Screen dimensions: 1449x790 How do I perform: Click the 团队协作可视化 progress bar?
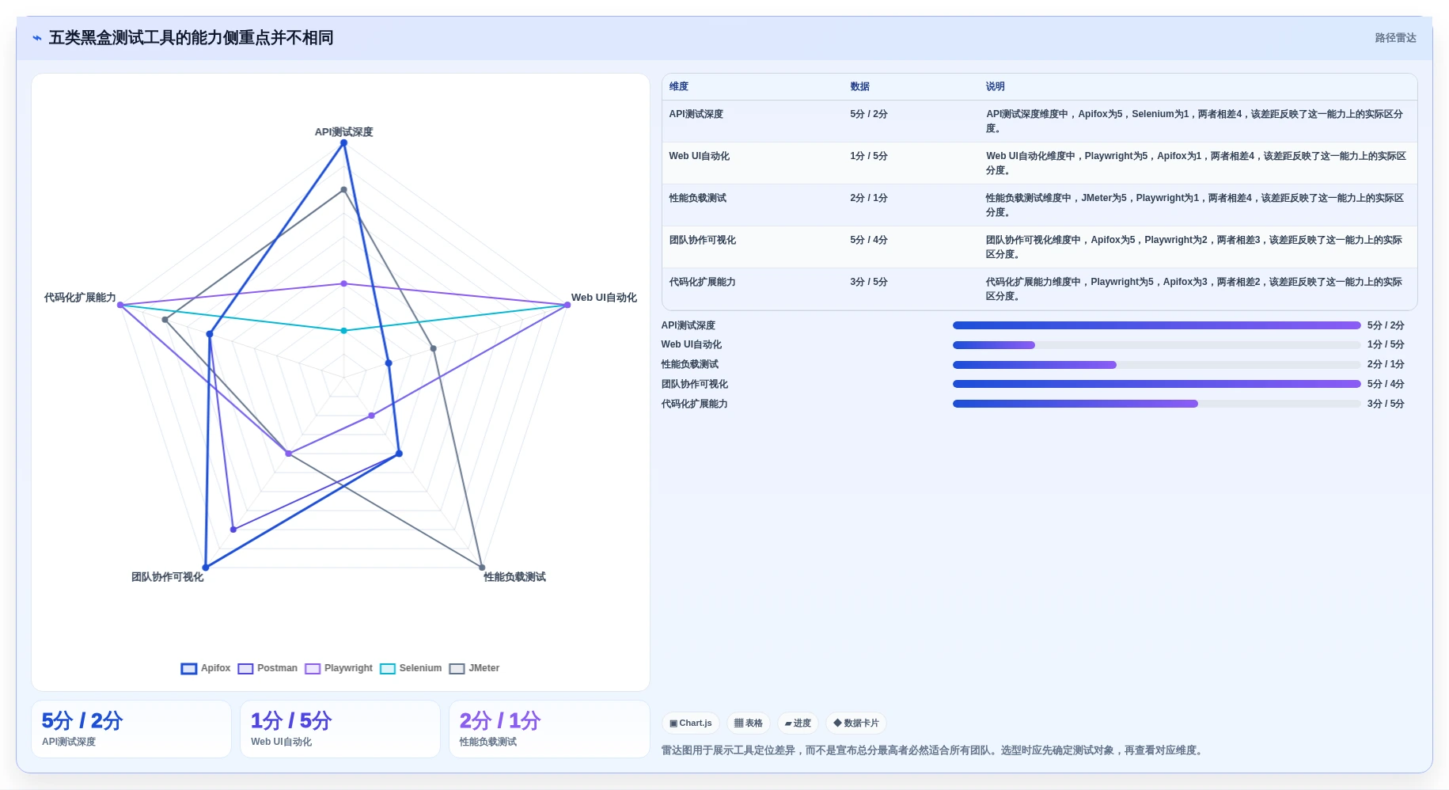tap(1156, 384)
